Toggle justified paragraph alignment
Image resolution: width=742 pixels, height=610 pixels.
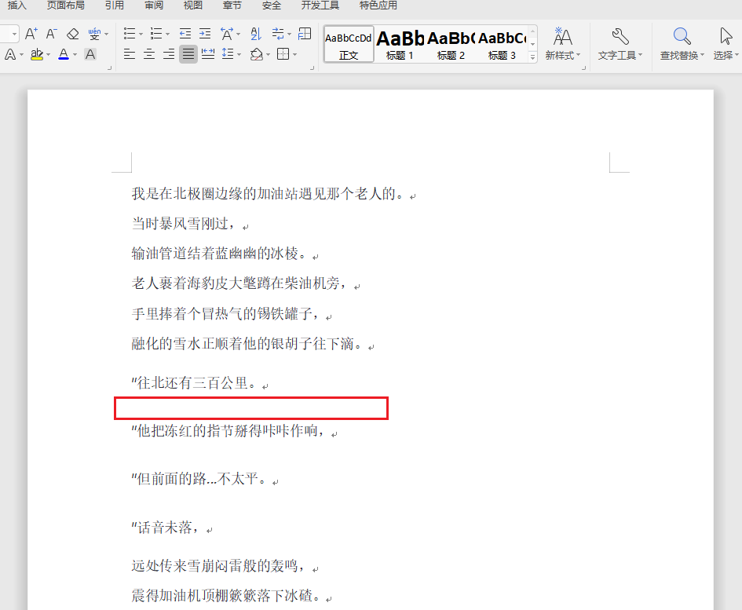(x=187, y=55)
